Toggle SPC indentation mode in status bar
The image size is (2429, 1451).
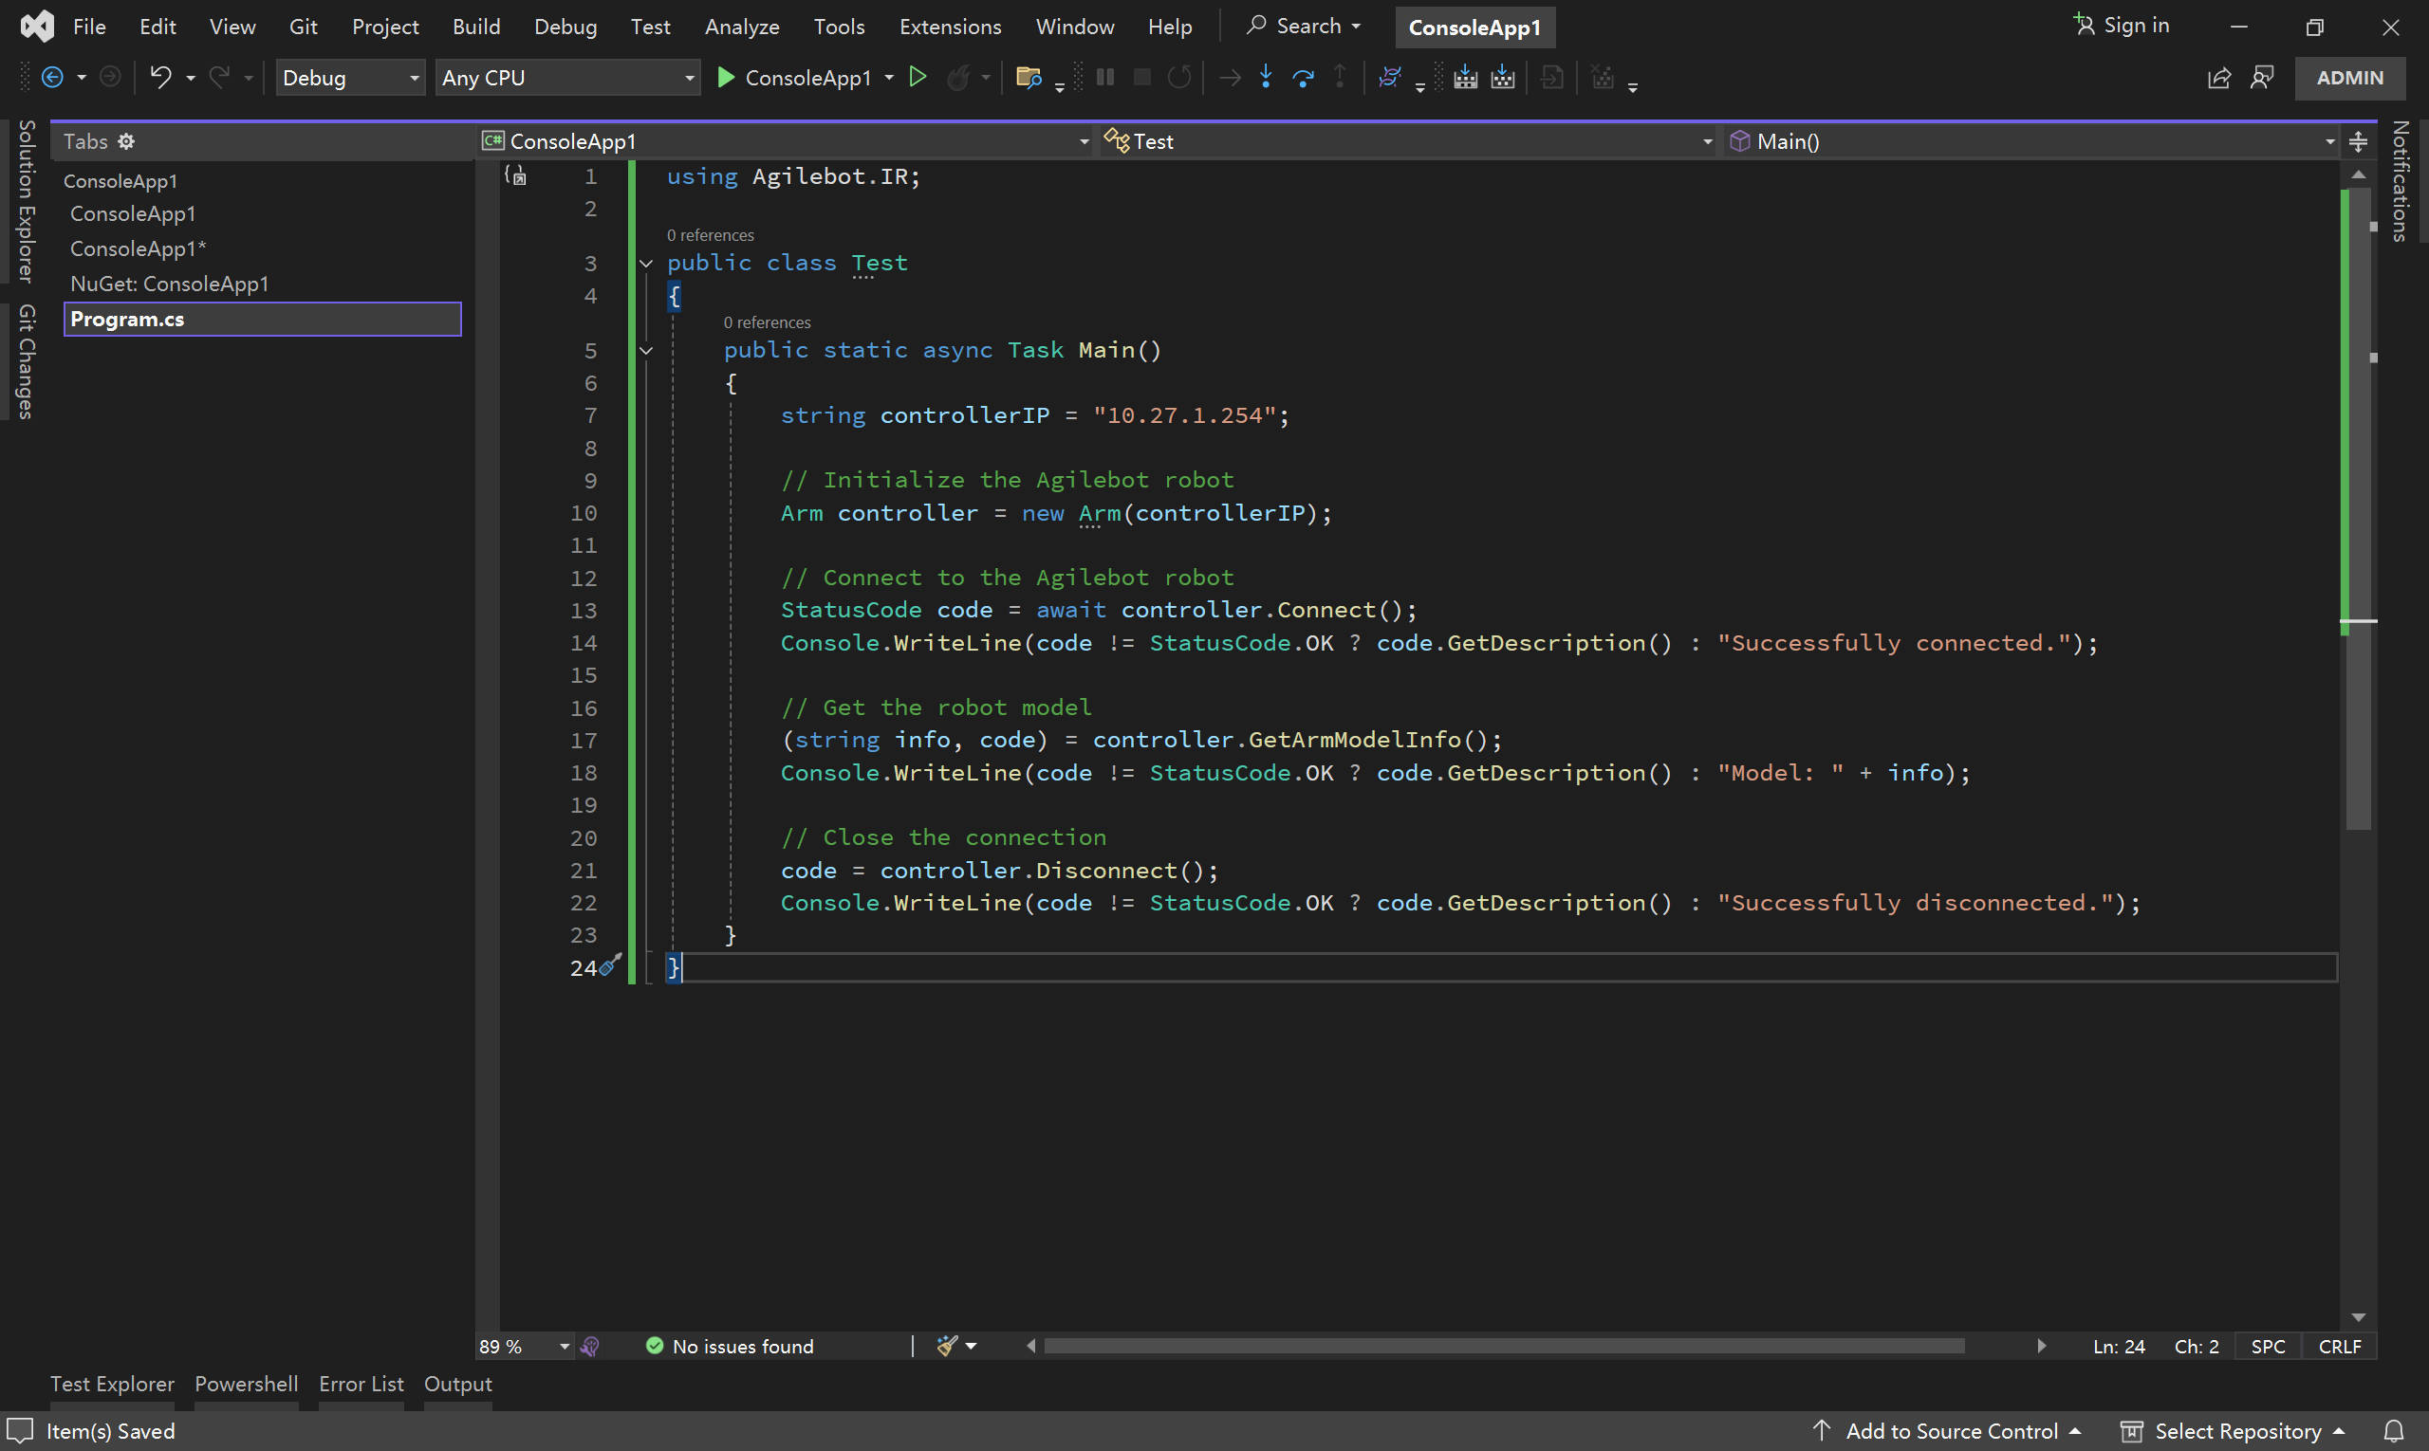coord(2268,1347)
